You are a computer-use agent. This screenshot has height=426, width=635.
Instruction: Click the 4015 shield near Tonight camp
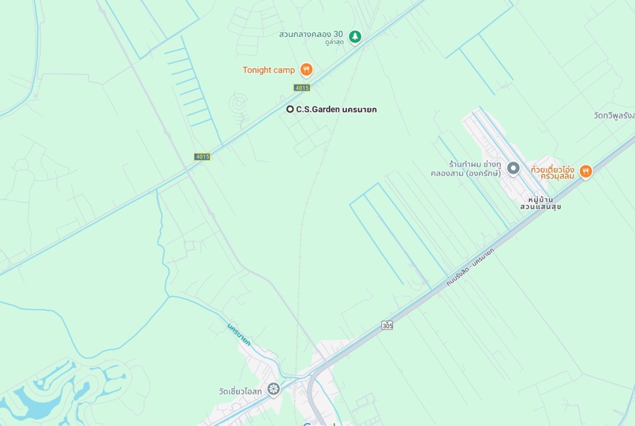coord(302,88)
